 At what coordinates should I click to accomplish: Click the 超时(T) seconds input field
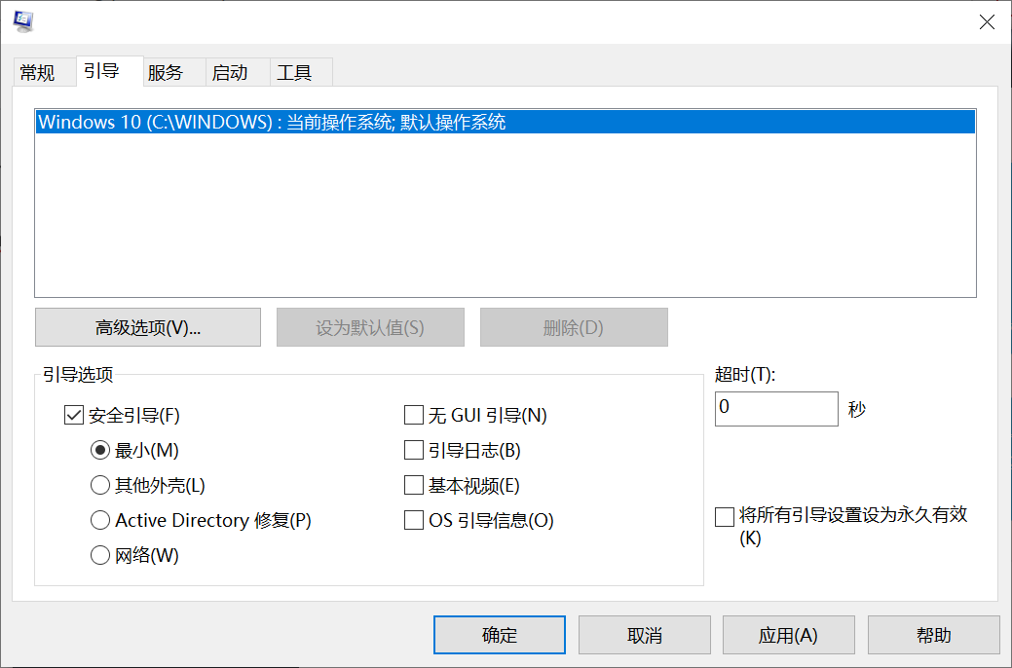click(x=776, y=409)
